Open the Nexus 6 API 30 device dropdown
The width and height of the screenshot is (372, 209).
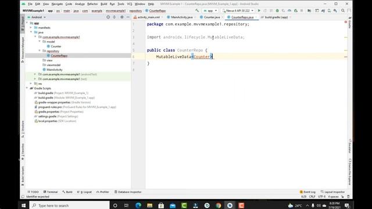tap(238, 10)
